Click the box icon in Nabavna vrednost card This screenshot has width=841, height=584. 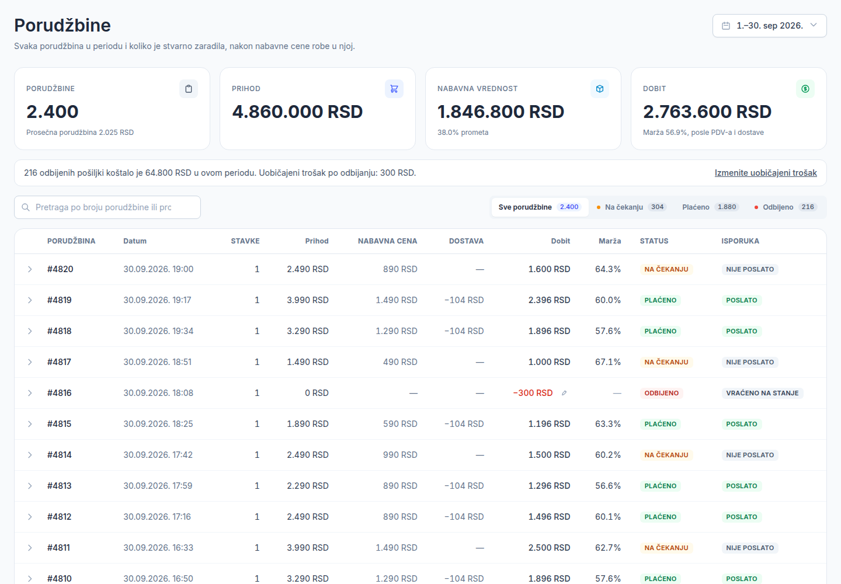click(x=600, y=89)
